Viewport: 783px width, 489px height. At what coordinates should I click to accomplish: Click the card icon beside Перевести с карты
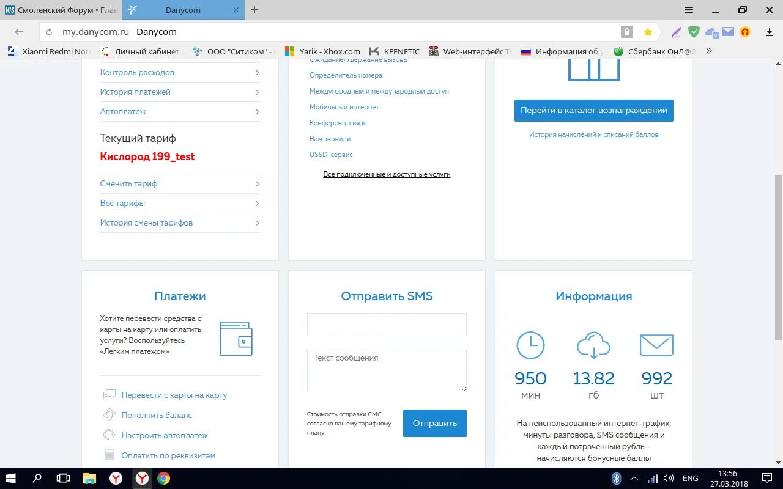coord(109,395)
